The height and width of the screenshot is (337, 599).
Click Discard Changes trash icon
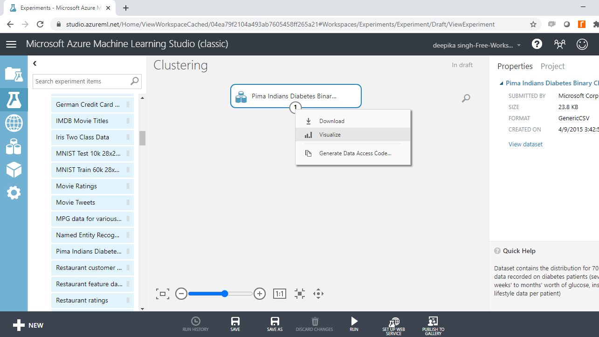coord(315,324)
